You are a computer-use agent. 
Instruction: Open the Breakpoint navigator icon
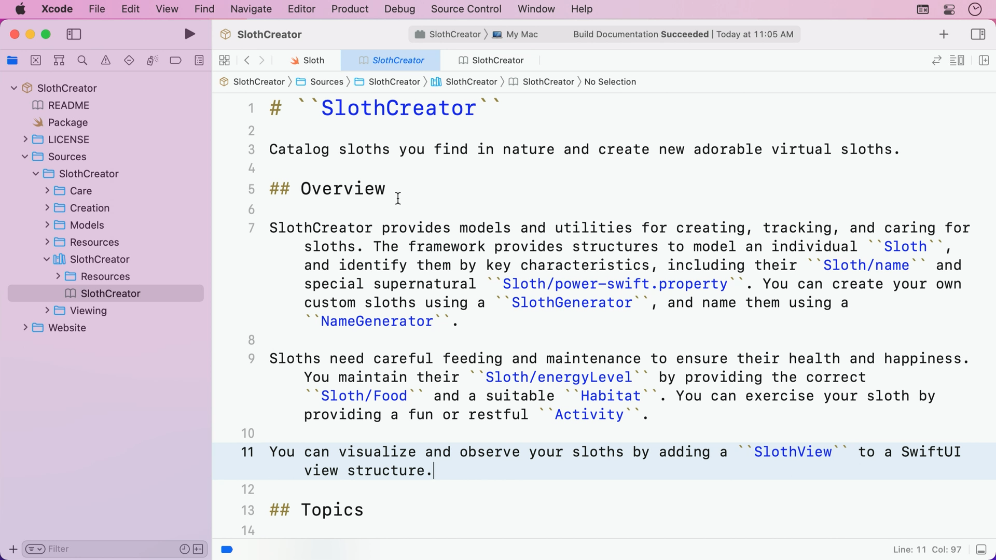pos(176,61)
